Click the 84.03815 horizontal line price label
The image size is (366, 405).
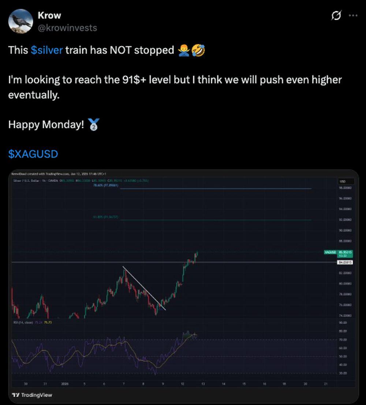(344, 262)
